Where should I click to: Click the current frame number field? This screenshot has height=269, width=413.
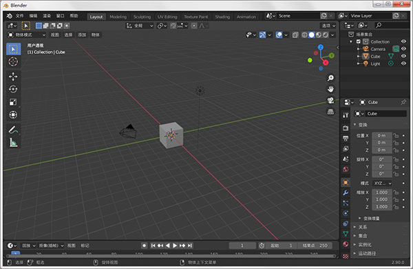point(242,246)
